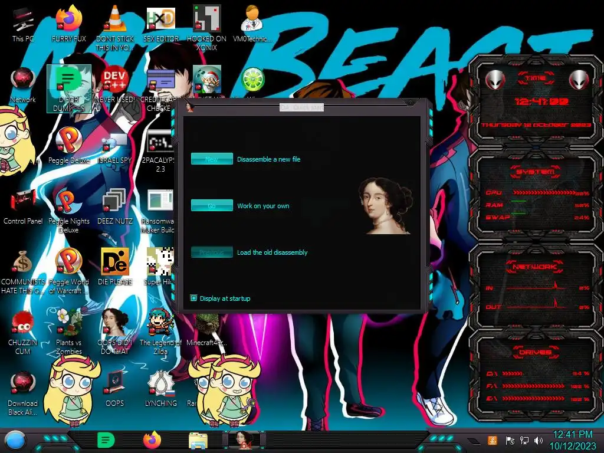Open the Minecraft4Fr desktop icon

tap(207, 329)
